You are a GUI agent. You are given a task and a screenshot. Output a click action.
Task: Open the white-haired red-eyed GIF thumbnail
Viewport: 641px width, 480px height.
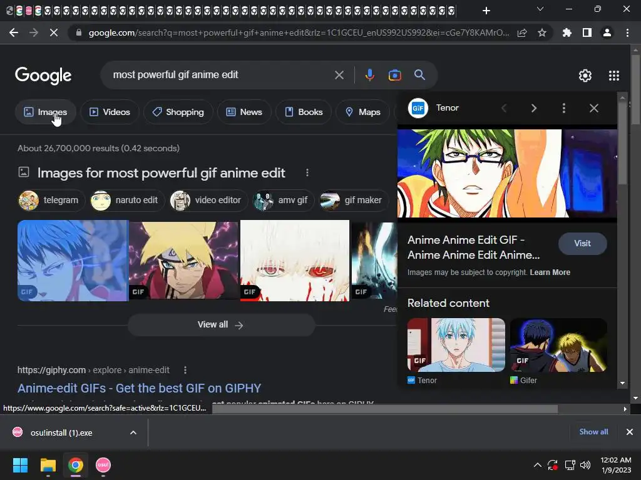[295, 261]
